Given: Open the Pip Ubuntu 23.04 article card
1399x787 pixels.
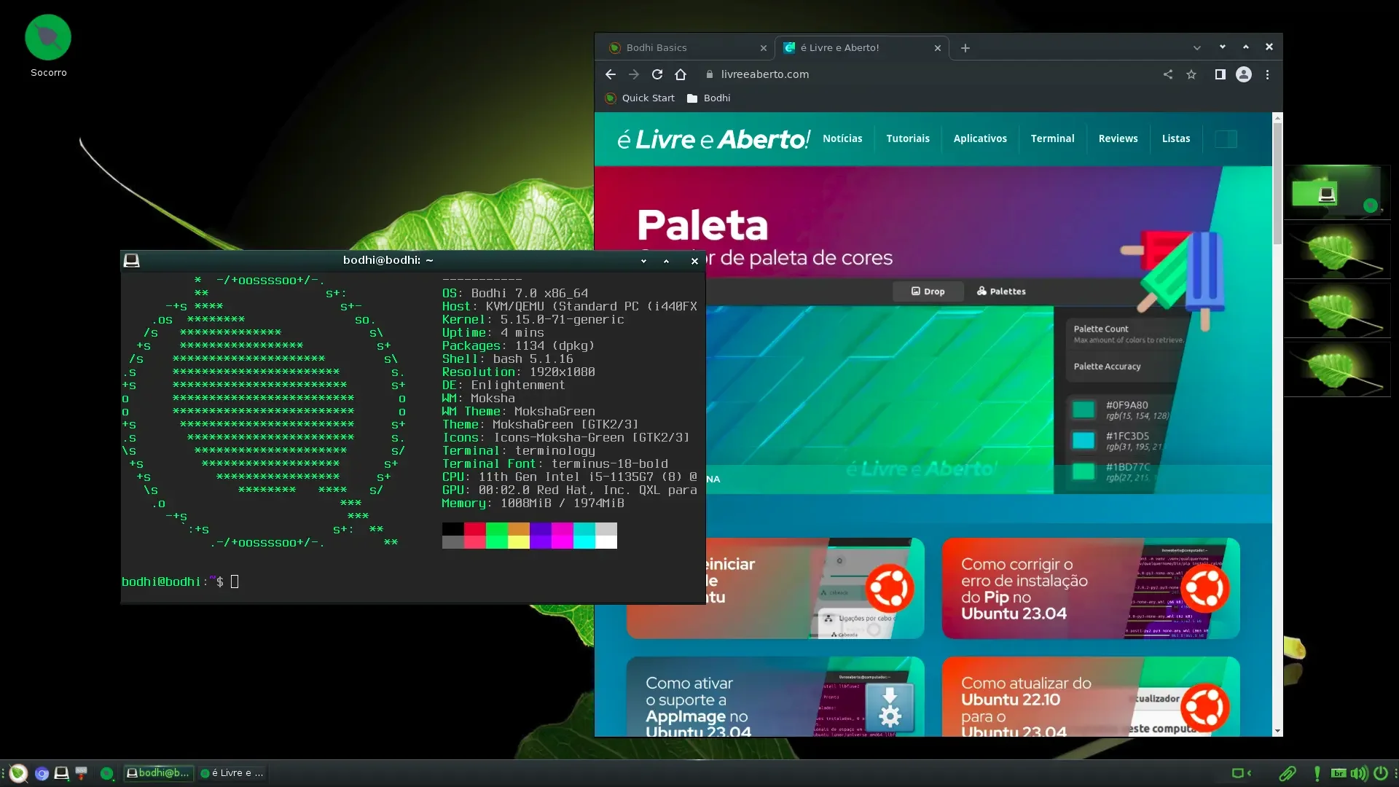Looking at the screenshot, I should 1090,589.
